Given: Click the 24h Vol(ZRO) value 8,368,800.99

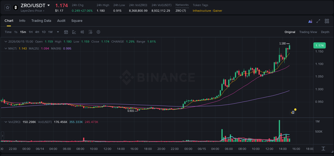Looking at the screenshot, I should [x=138, y=11].
